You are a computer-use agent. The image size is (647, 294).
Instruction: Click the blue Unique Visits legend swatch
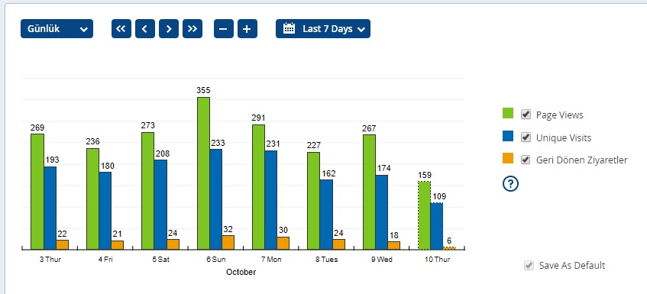point(508,136)
